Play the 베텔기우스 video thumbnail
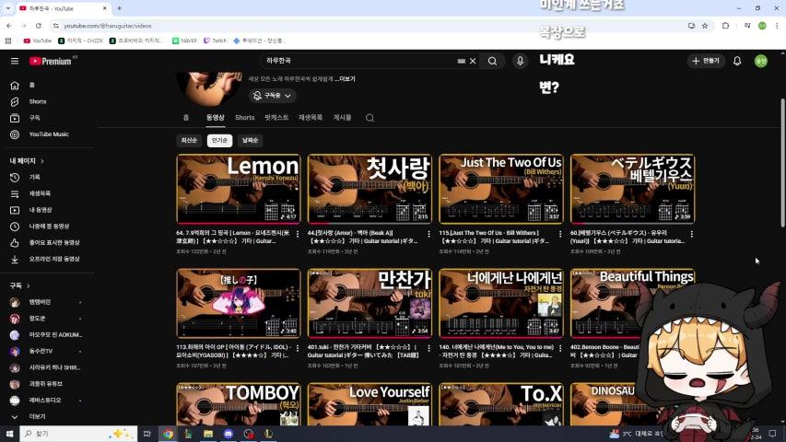Viewport: 786px width, 442px height. (633, 189)
